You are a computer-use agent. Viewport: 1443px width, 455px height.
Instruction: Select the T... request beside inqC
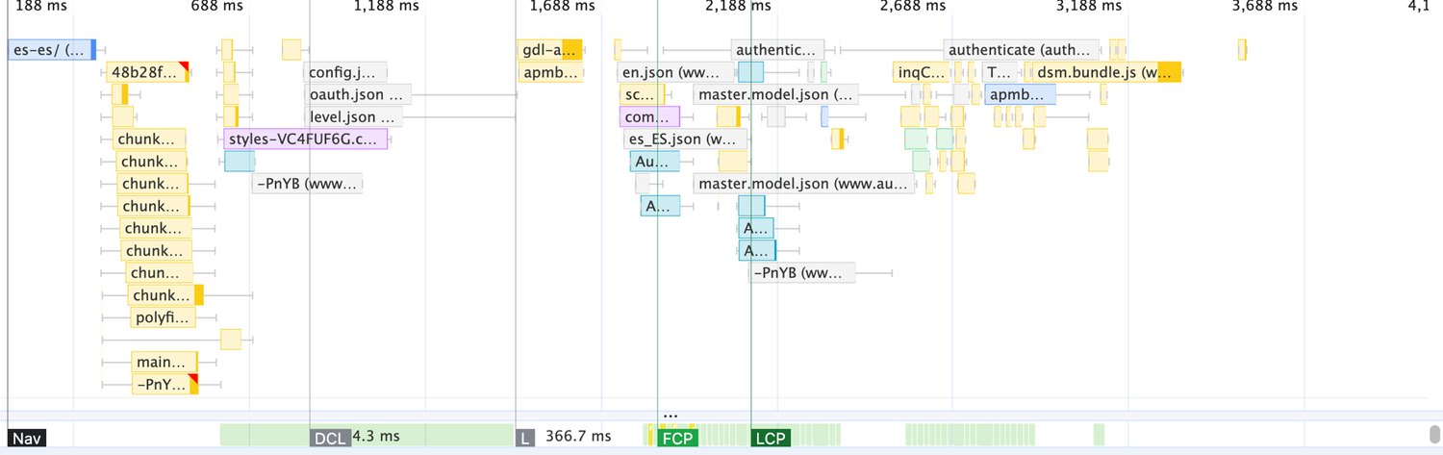coord(1000,72)
